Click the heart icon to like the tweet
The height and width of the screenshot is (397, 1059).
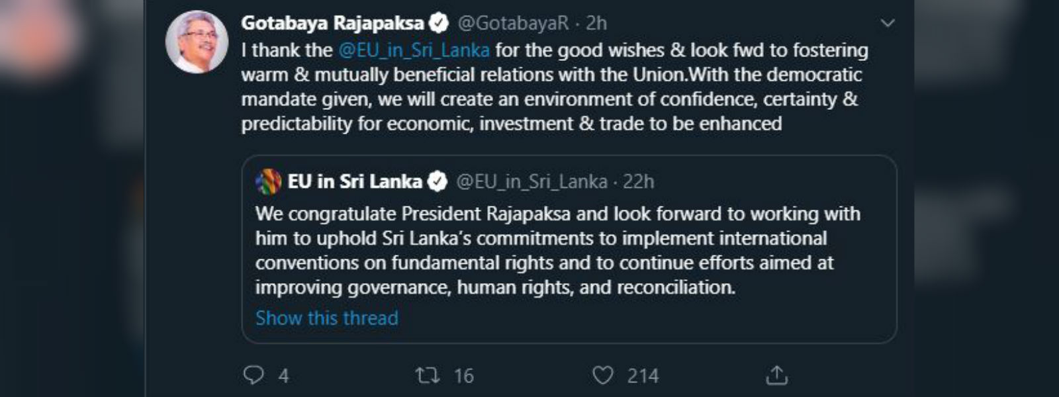click(602, 375)
